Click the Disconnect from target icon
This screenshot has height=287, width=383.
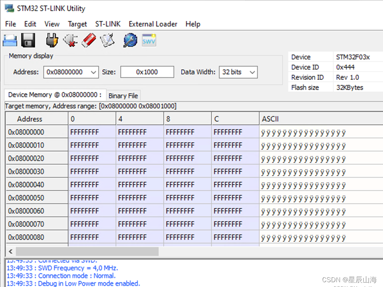click(x=71, y=40)
